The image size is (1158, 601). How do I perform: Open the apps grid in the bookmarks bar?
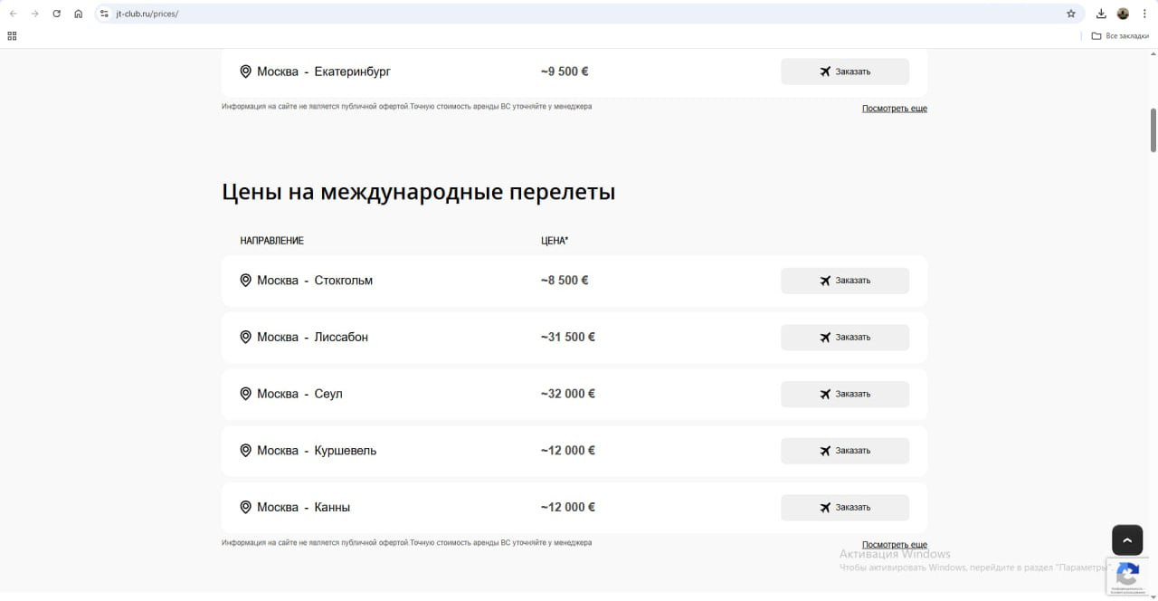[12, 36]
